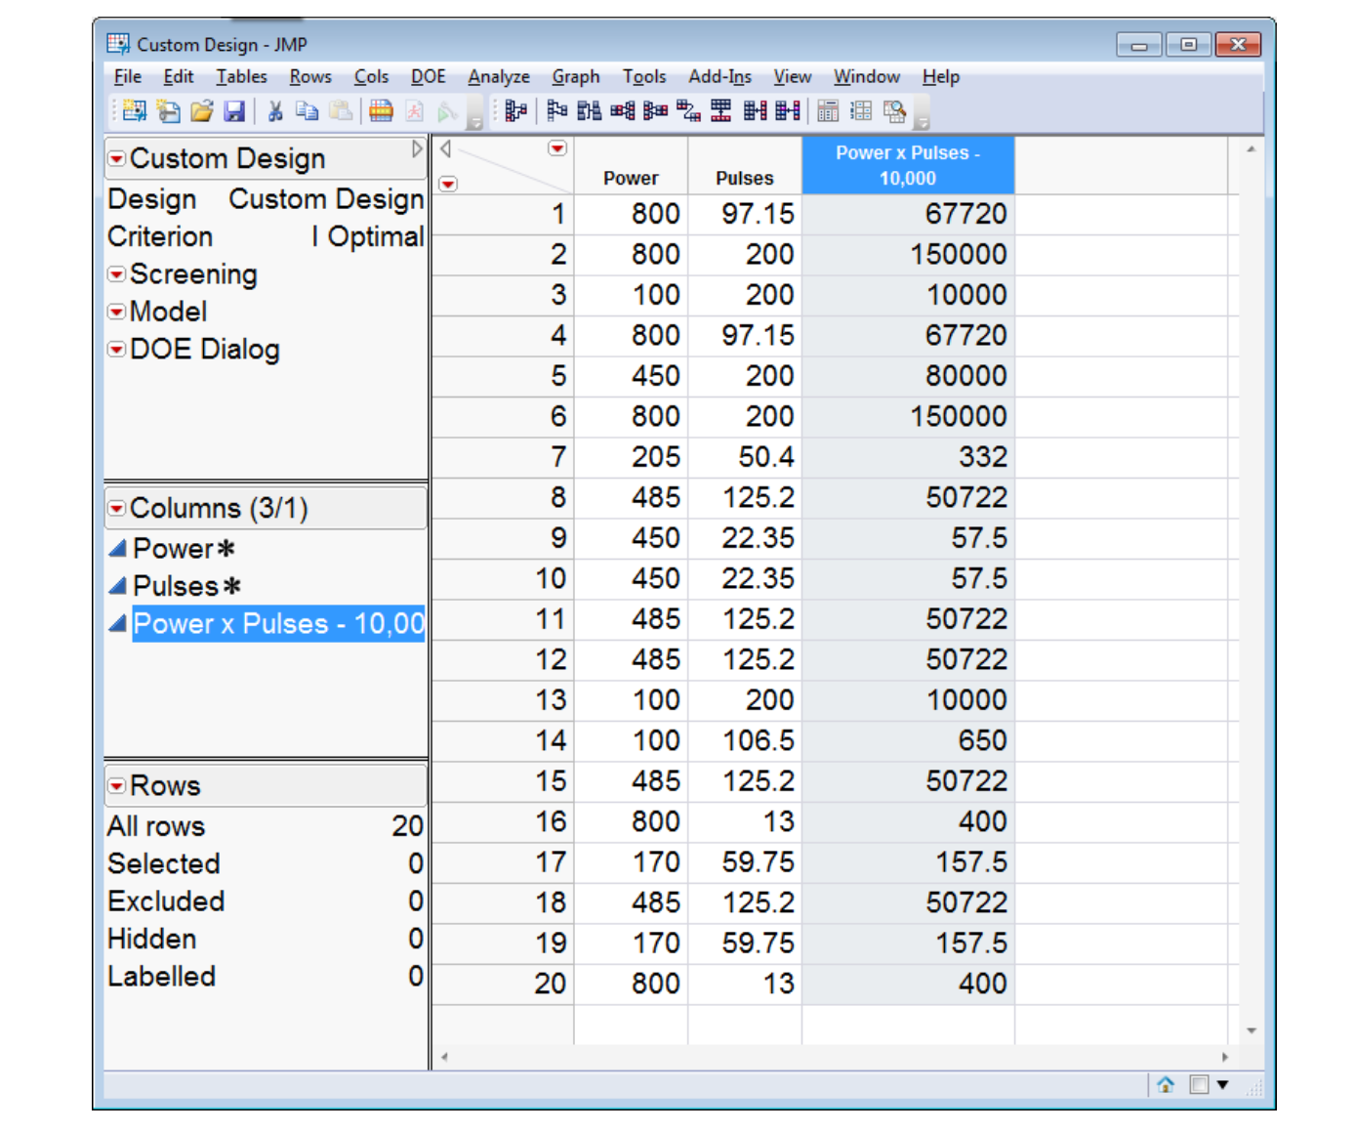Image resolution: width=1355 pixels, height=1131 pixels.
Task: Click the New Data Table icon
Action: (x=135, y=111)
